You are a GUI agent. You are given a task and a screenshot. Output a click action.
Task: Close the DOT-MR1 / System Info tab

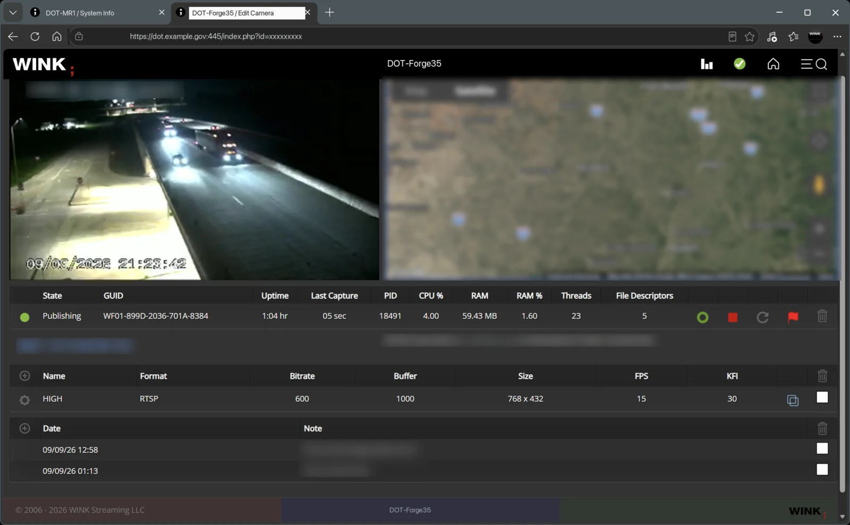(x=161, y=12)
